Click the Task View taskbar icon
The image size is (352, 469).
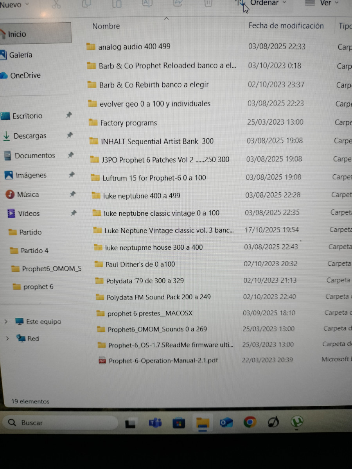(130, 423)
